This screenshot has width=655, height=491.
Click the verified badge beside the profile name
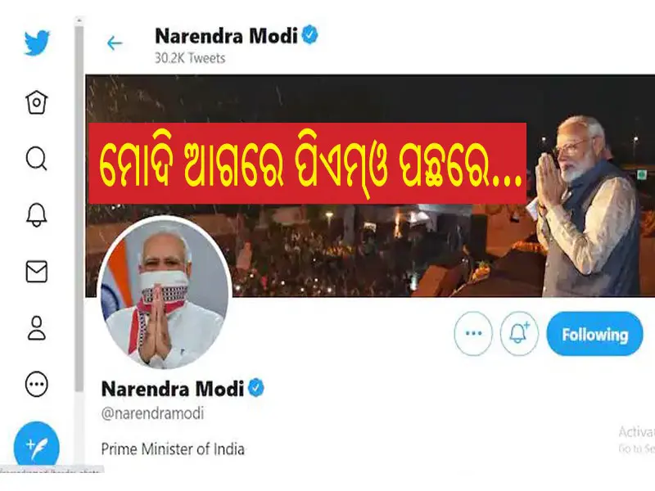pos(256,388)
